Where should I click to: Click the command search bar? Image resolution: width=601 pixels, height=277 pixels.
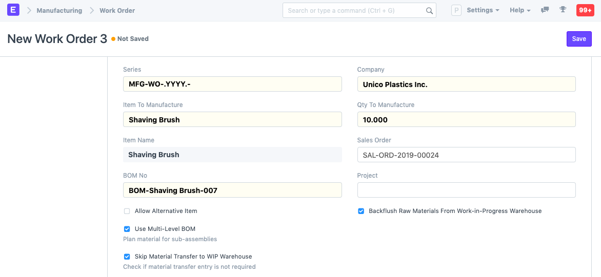tap(354, 11)
